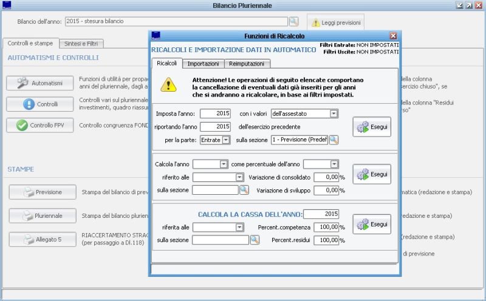Screen dimensions: 486x301
Task: Click magnifier icon beside bottom 'sulla sezione' field
Action: (255, 240)
